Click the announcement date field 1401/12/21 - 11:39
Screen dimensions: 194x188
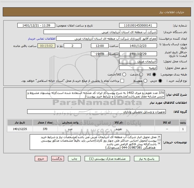tap(36, 25)
